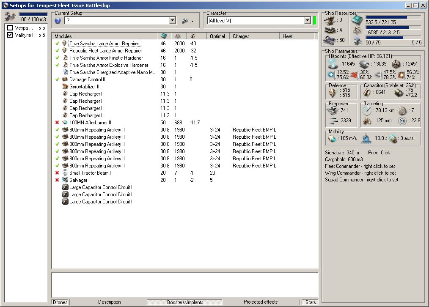This screenshot has width=429, height=307.
Task: Click the shield hitpoints icon showing 11645
Action: [333, 64]
